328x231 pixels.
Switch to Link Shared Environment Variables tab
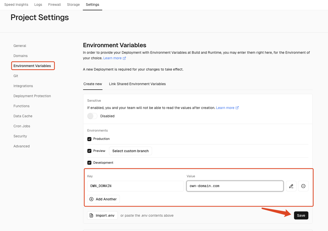point(137,84)
